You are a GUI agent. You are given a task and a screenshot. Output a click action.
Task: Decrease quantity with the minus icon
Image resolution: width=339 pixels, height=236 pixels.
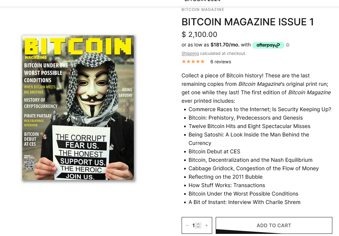187,225
